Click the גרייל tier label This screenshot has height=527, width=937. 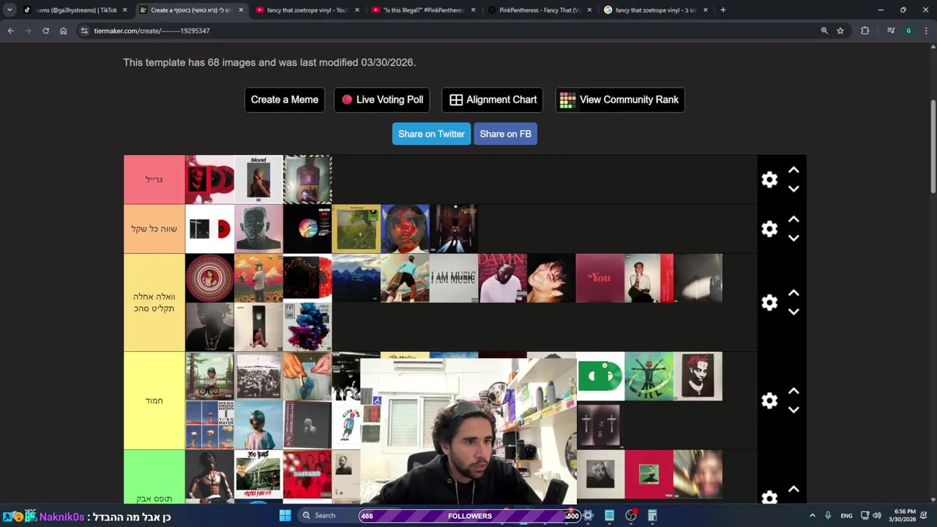pyautogui.click(x=154, y=179)
